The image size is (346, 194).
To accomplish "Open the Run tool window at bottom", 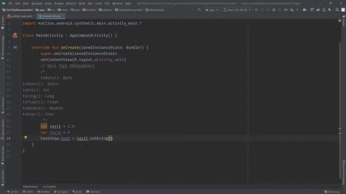I will (13, 192).
